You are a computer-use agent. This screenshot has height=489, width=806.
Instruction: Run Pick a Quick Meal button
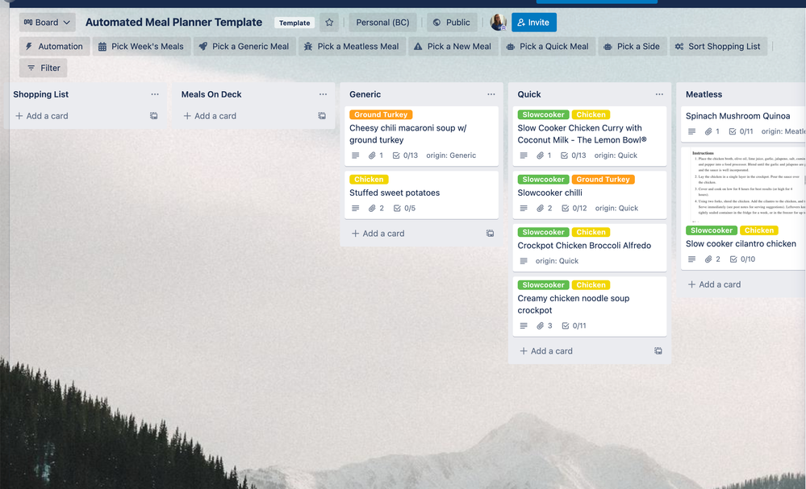click(x=548, y=46)
